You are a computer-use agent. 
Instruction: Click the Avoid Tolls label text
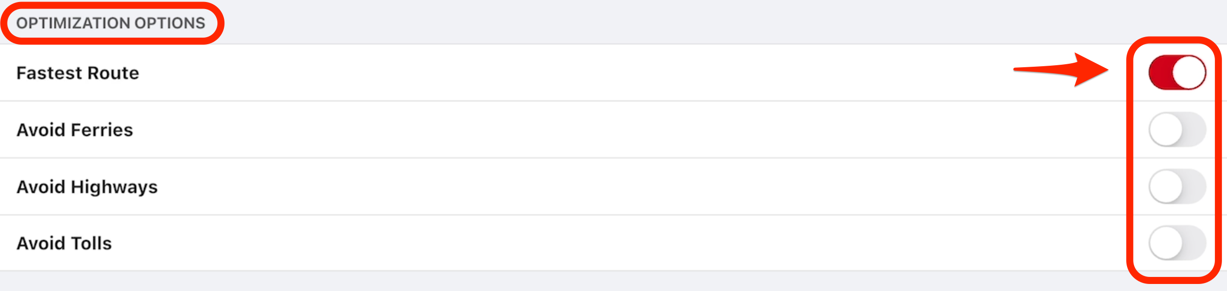(63, 243)
